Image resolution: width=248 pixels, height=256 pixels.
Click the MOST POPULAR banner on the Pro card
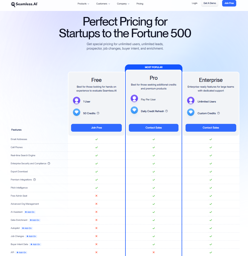153,67
